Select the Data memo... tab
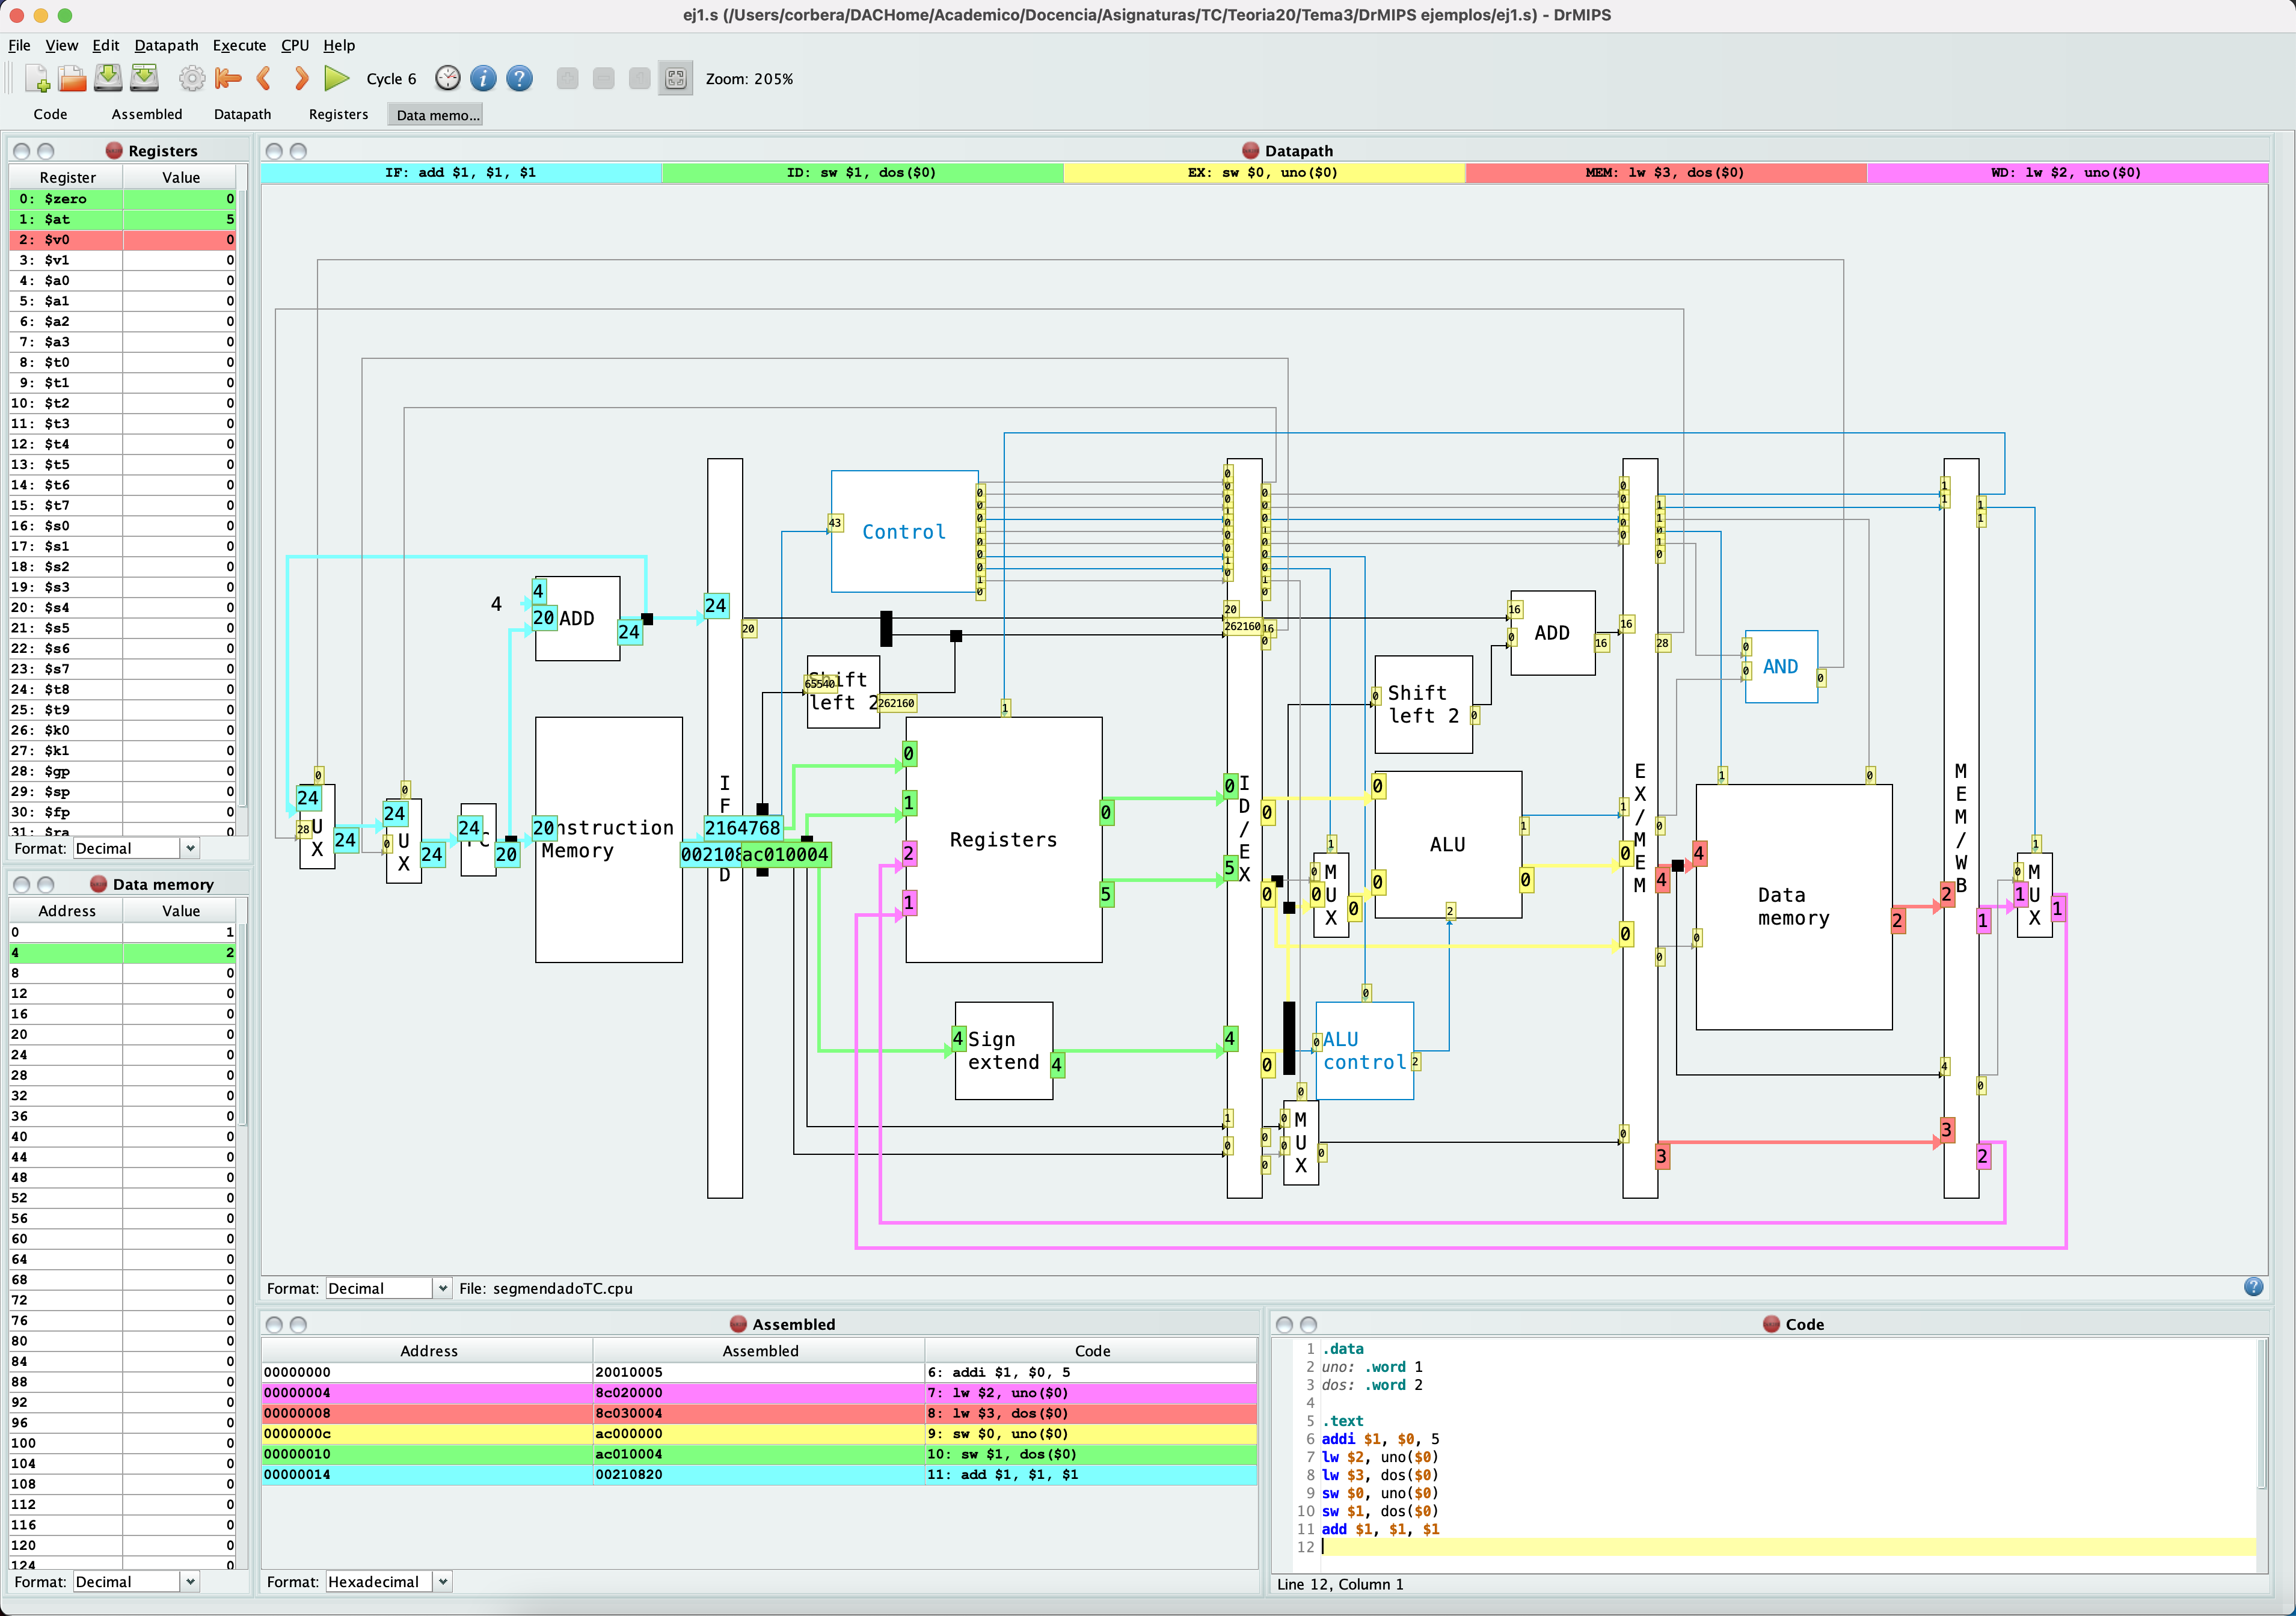The width and height of the screenshot is (2296, 1616). click(x=436, y=115)
